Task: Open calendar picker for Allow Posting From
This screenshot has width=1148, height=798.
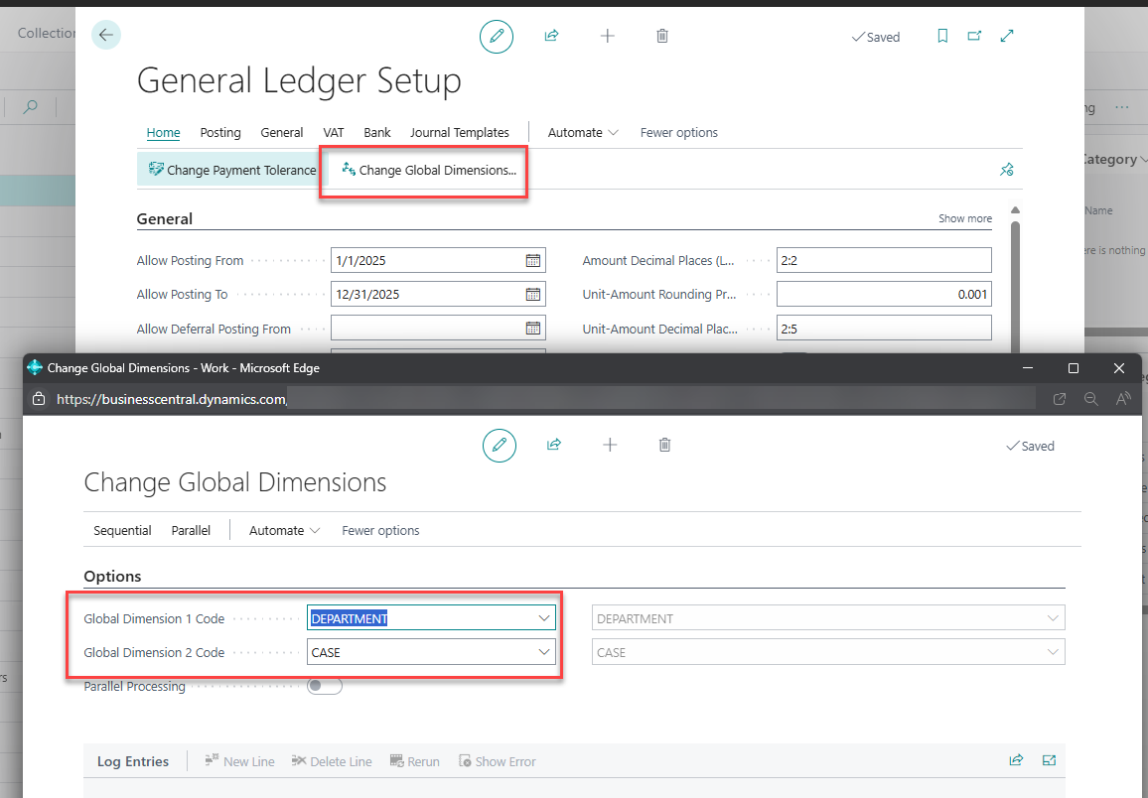Action: [x=533, y=261]
